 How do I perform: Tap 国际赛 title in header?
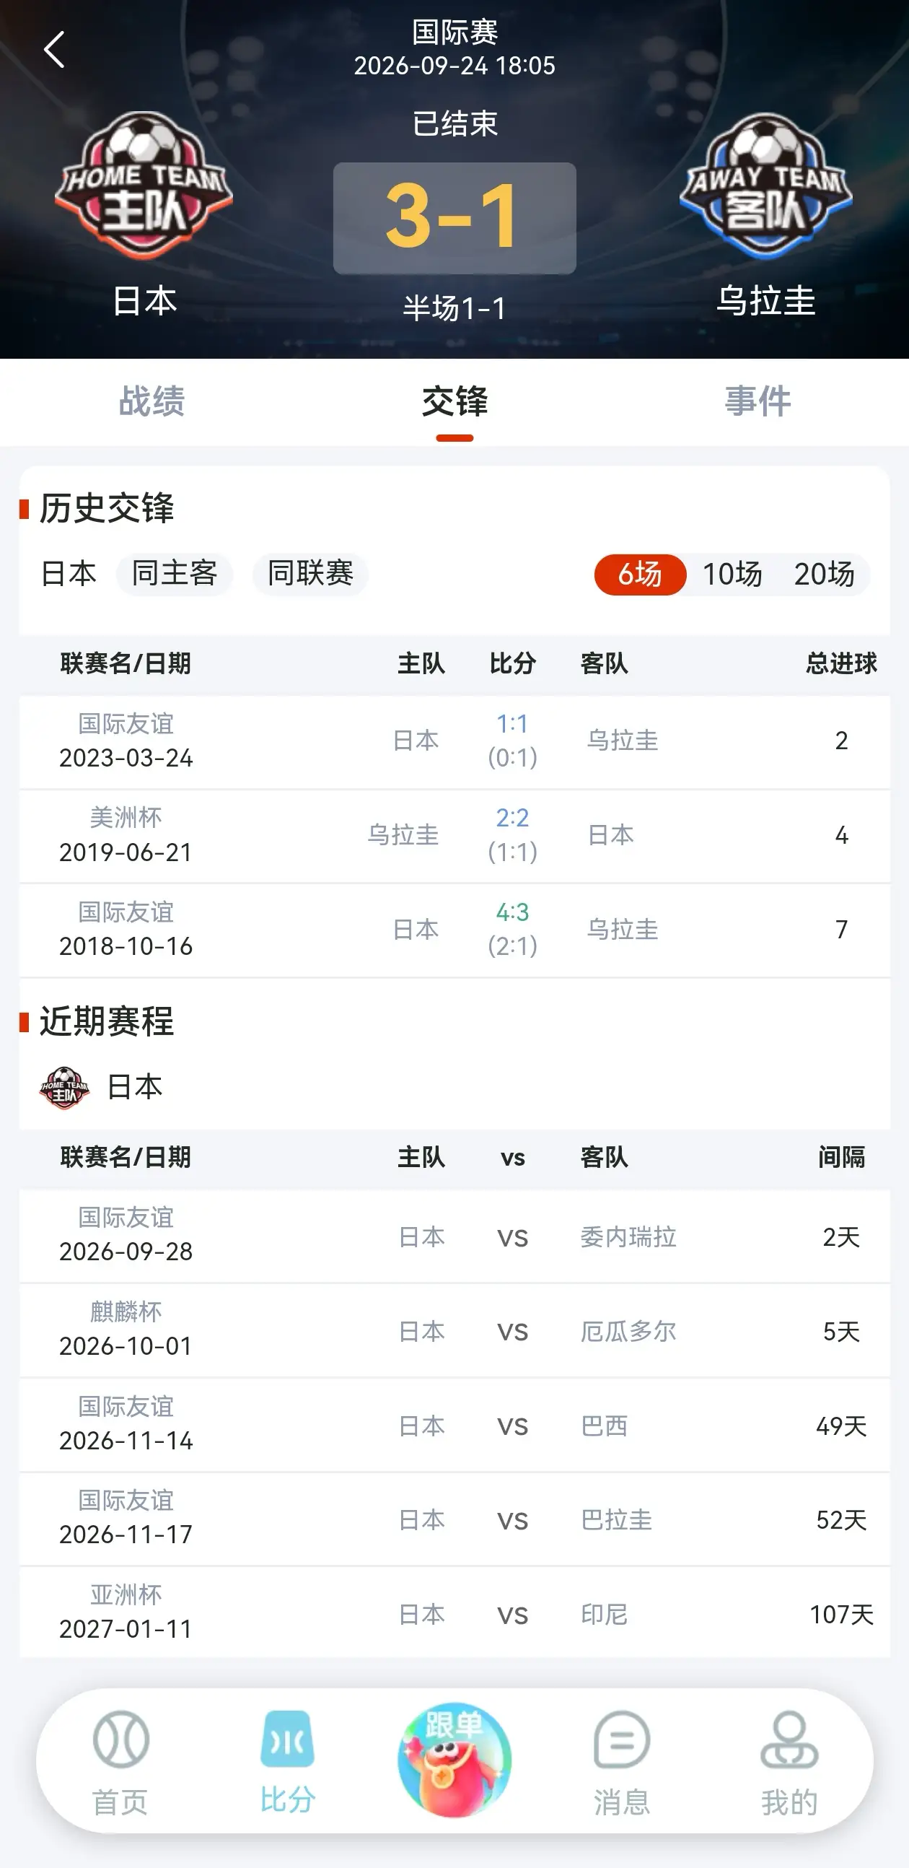click(454, 32)
